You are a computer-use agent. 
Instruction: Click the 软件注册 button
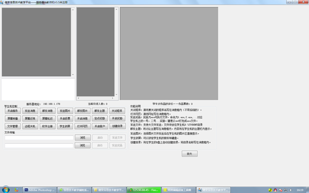click(x=47, y=126)
